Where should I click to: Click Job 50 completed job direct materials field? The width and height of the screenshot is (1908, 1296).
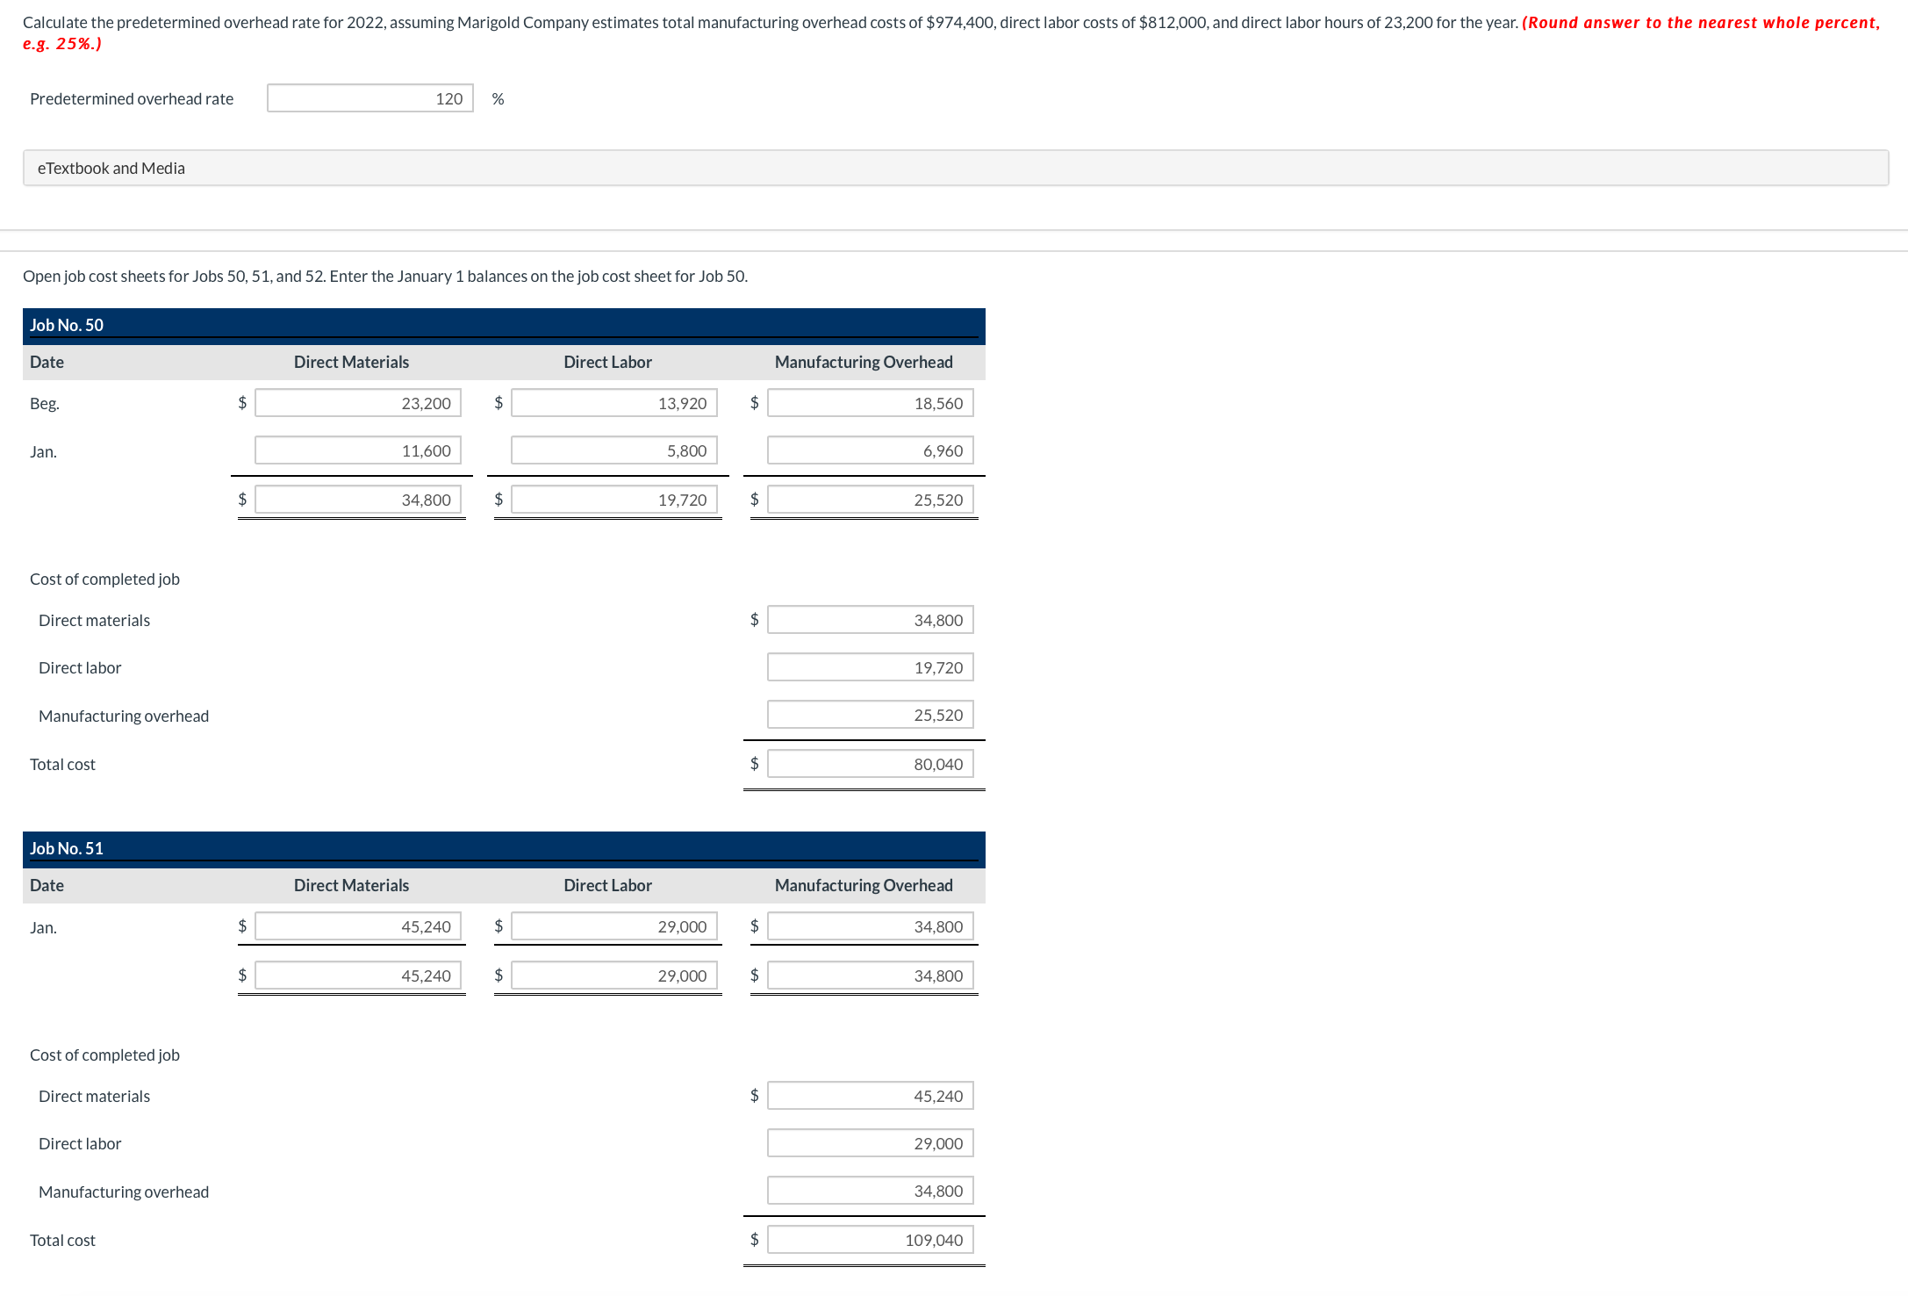[x=869, y=619]
